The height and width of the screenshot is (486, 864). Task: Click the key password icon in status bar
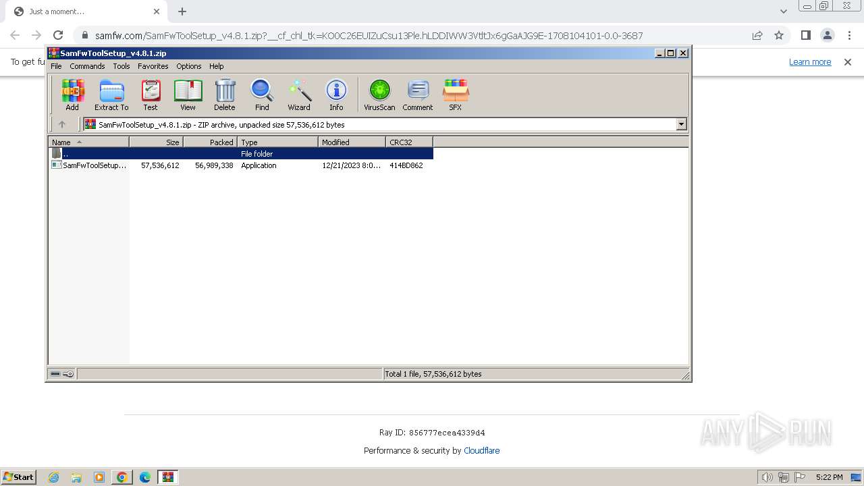[x=68, y=374]
